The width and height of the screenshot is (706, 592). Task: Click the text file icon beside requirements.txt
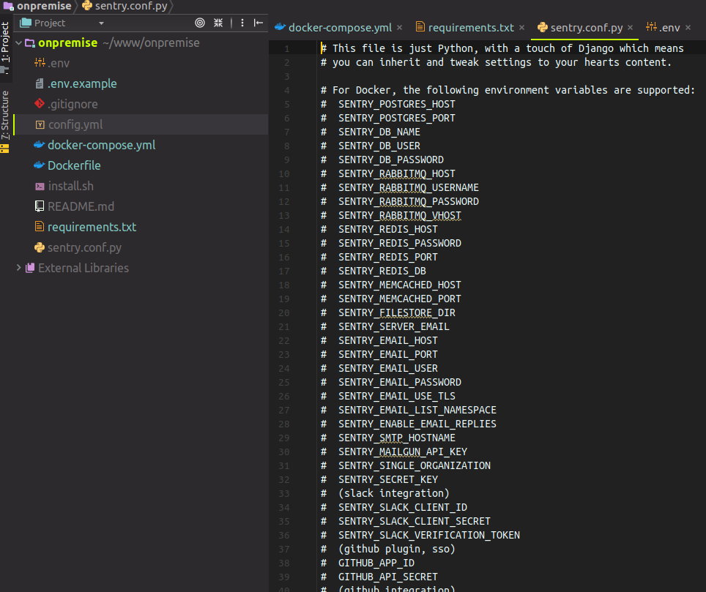(40, 227)
